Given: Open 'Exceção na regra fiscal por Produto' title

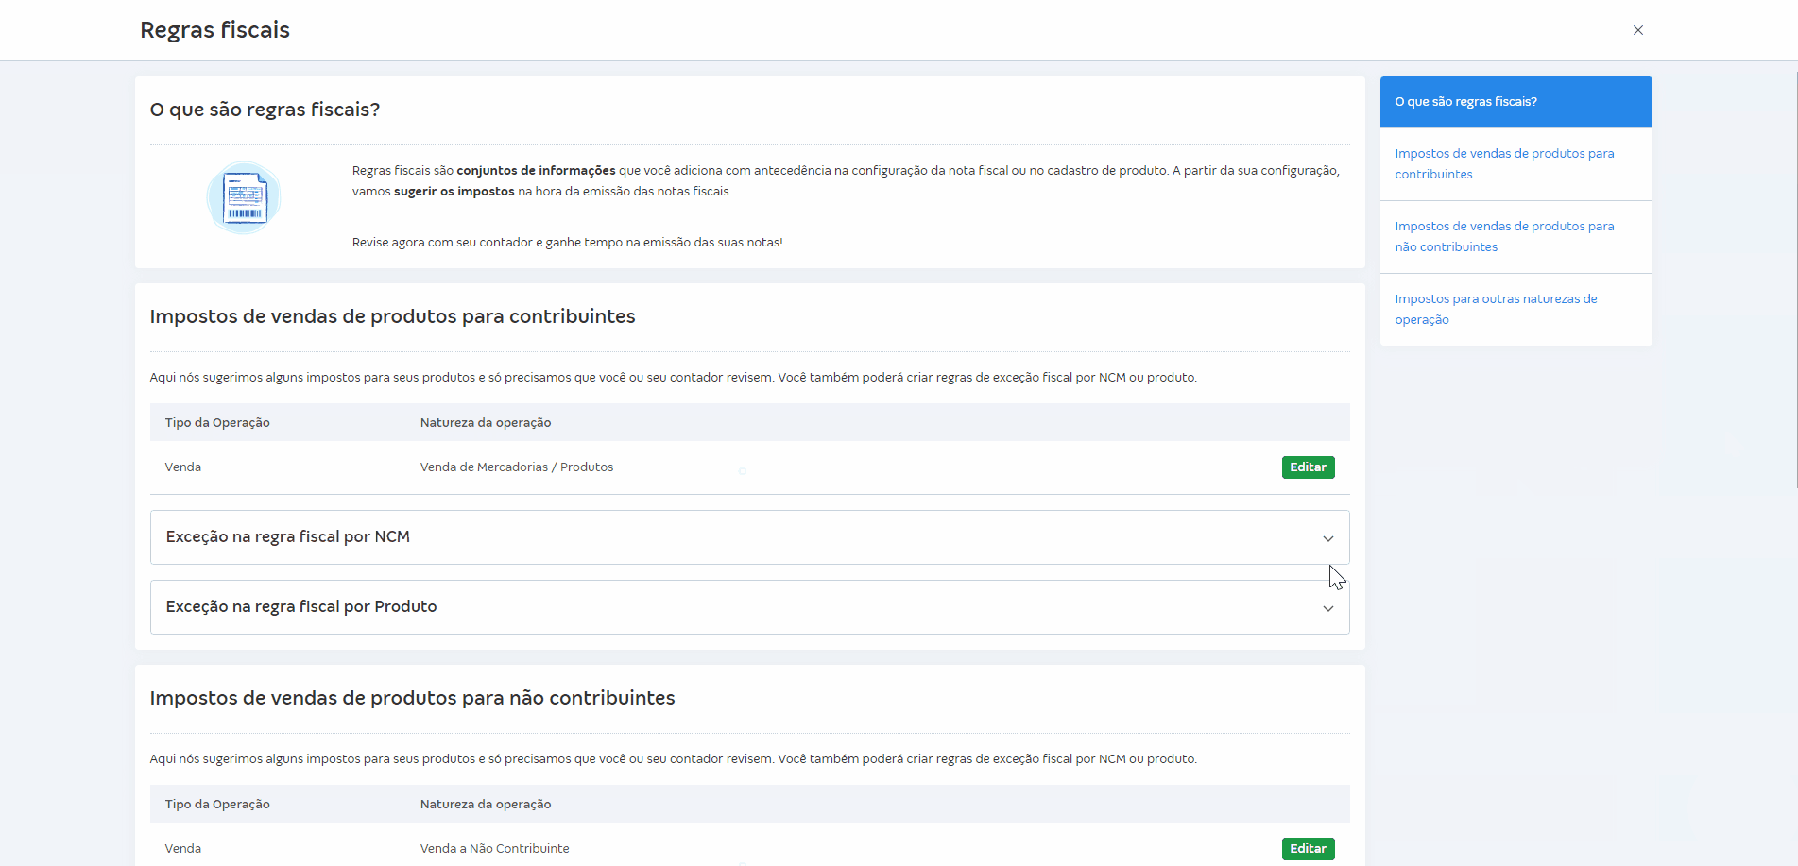Looking at the screenshot, I should coord(300,607).
